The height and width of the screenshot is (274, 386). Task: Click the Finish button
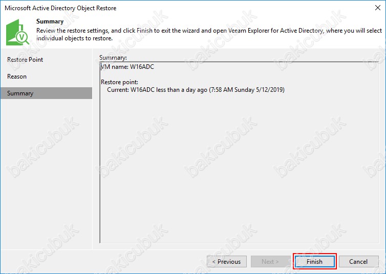coord(315,261)
